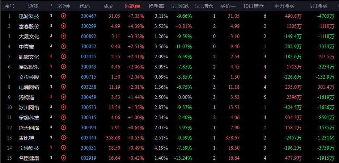
Task: Click the 5日涨跌 column header
Action: (180, 6)
